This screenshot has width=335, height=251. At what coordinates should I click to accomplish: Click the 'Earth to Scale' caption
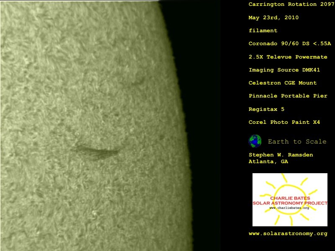[297, 141]
